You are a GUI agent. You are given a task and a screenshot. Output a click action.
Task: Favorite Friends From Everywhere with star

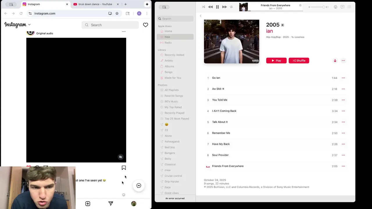[x=300, y=5]
